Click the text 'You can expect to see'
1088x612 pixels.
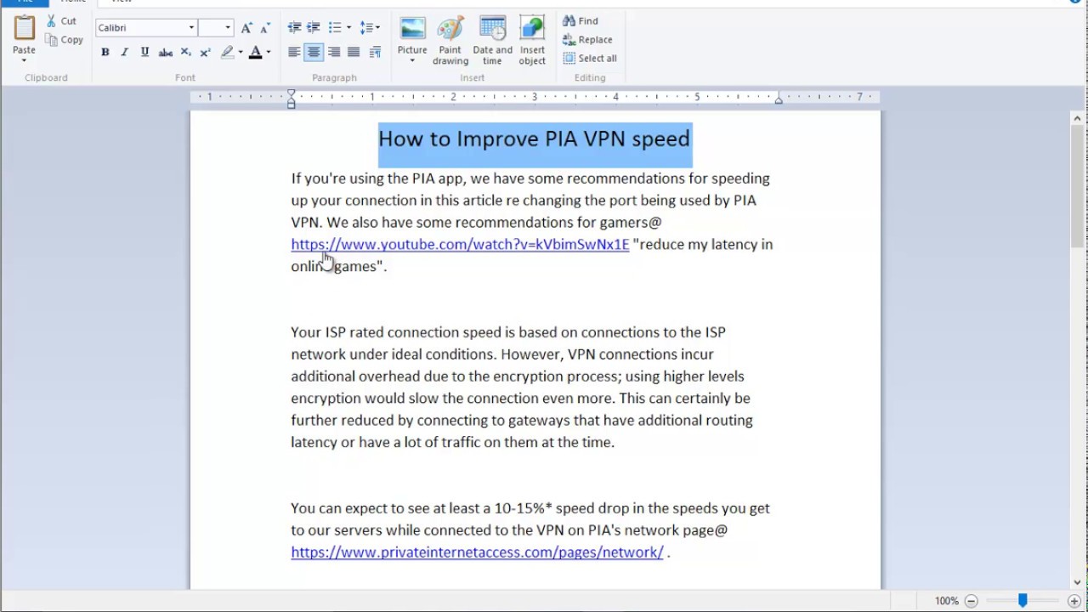(x=360, y=508)
